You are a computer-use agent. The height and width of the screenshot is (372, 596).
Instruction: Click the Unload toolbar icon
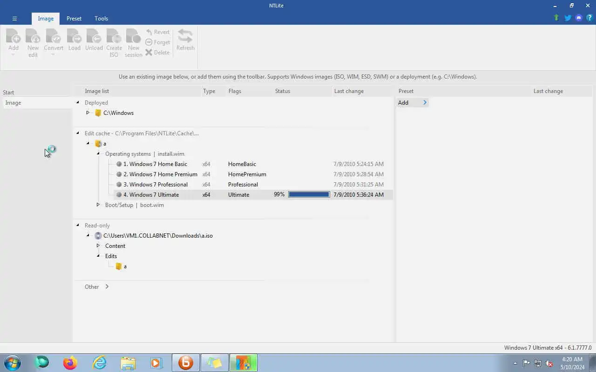pos(94,36)
